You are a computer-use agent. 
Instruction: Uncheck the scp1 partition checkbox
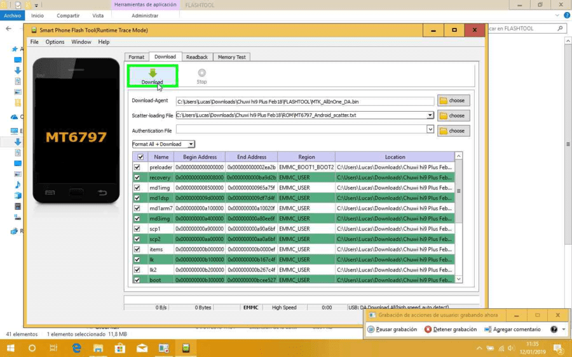137,229
